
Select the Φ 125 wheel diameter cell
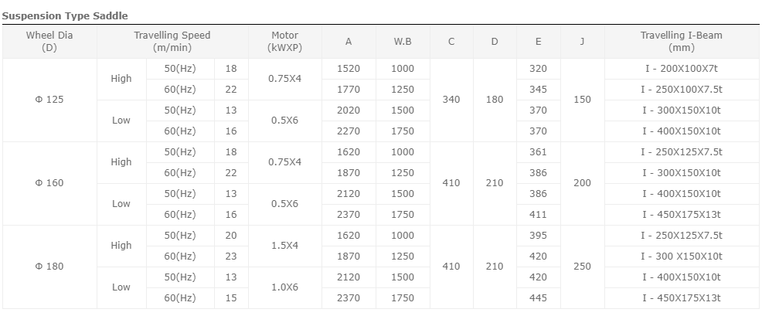(49, 100)
